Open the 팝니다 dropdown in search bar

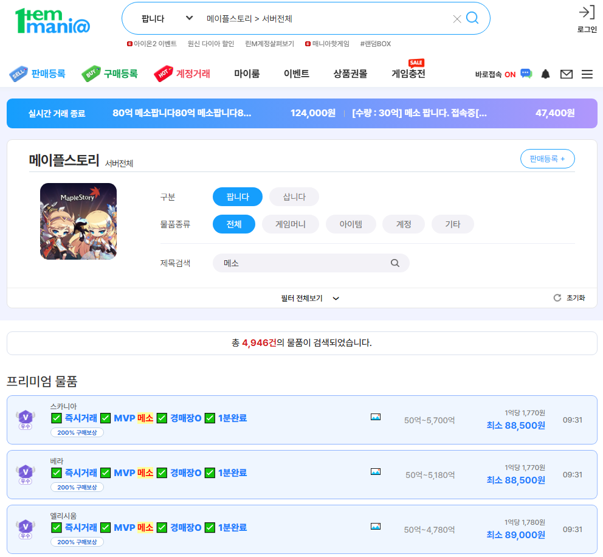point(167,18)
